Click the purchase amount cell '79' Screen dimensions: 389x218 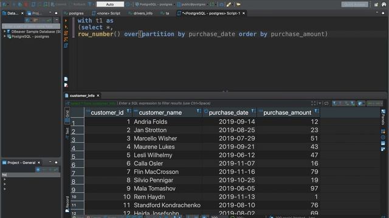(x=314, y=172)
